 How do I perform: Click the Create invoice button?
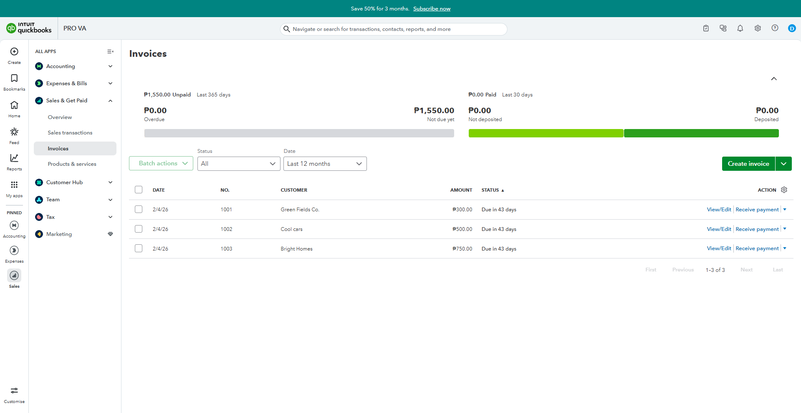coord(748,164)
